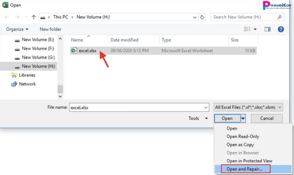Click the Up one level arrow
The image size is (294, 175).
pyautogui.click(x=34, y=17)
